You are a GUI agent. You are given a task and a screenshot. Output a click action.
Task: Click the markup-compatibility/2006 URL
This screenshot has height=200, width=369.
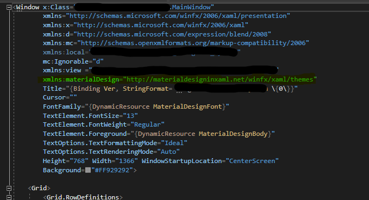tap(193, 43)
